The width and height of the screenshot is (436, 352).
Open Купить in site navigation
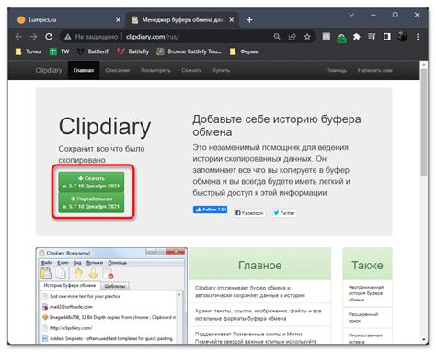(221, 70)
